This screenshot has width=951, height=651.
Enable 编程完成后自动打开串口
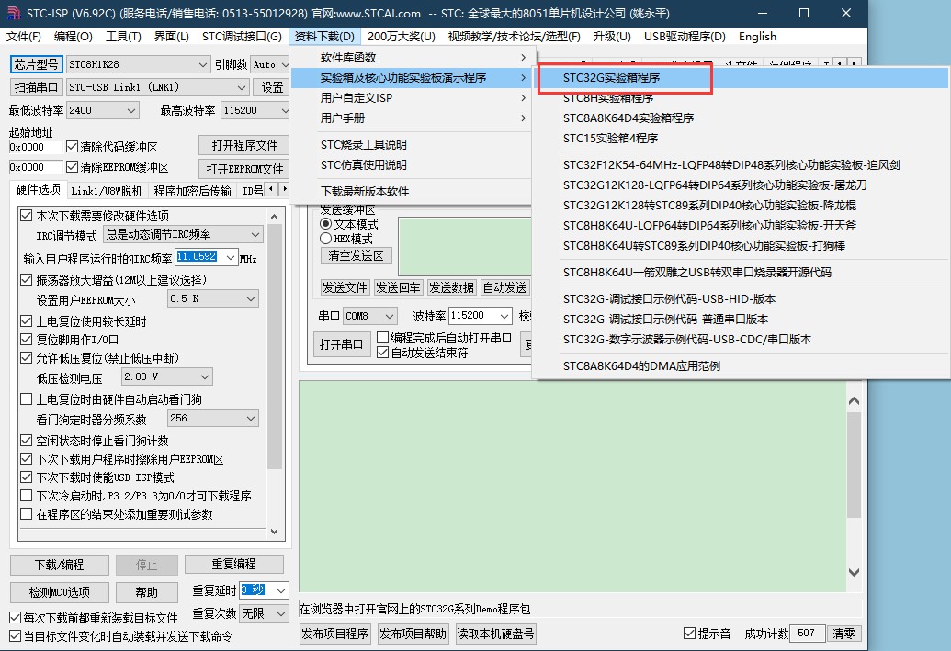[x=382, y=338]
